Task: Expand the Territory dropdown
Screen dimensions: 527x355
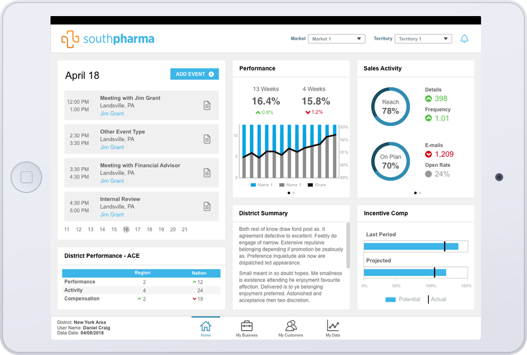Action: [x=424, y=39]
